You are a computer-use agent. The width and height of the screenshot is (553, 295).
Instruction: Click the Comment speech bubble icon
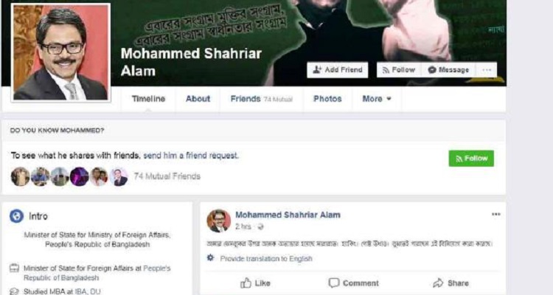point(333,283)
